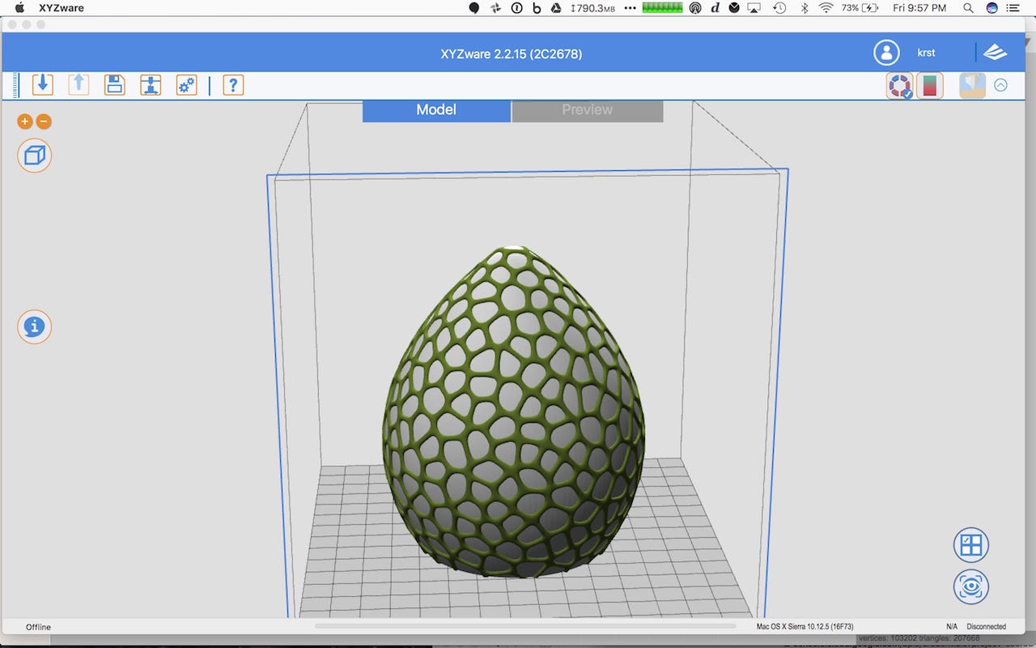Toggle the color ring icon with checkmark
The height and width of the screenshot is (648, 1036).
(899, 86)
